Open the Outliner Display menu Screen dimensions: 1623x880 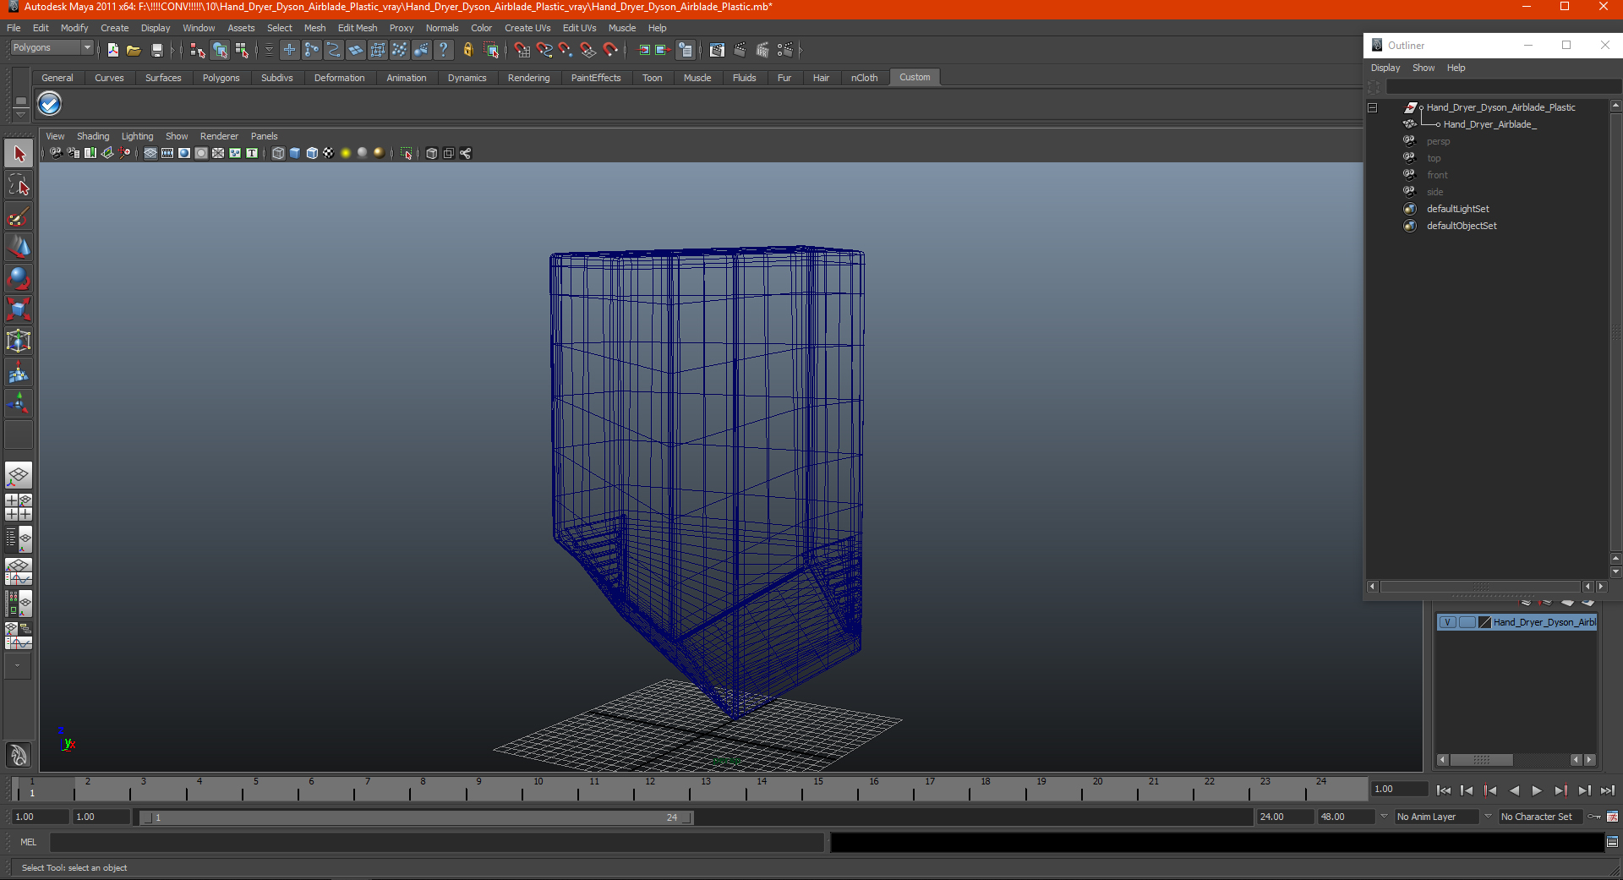pyautogui.click(x=1385, y=68)
